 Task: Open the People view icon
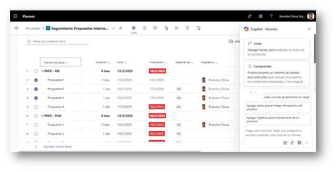pyautogui.click(x=177, y=28)
